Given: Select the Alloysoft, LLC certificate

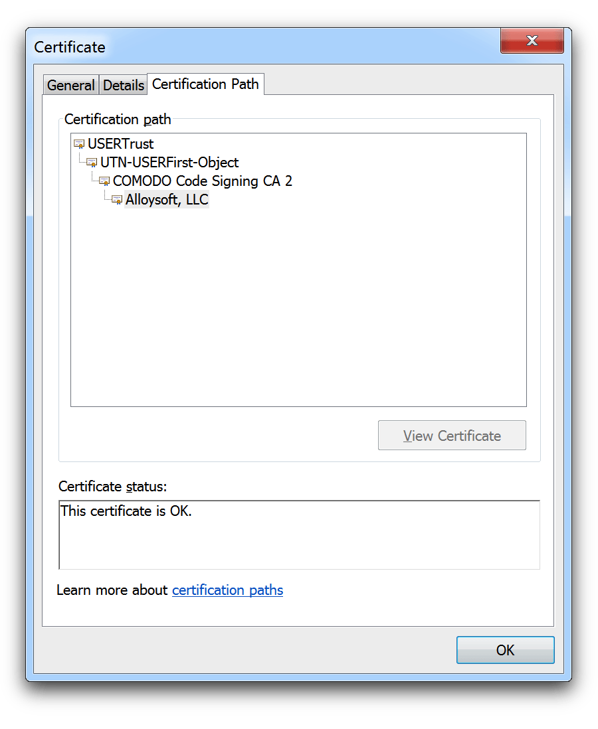Looking at the screenshot, I should point(167,199).
